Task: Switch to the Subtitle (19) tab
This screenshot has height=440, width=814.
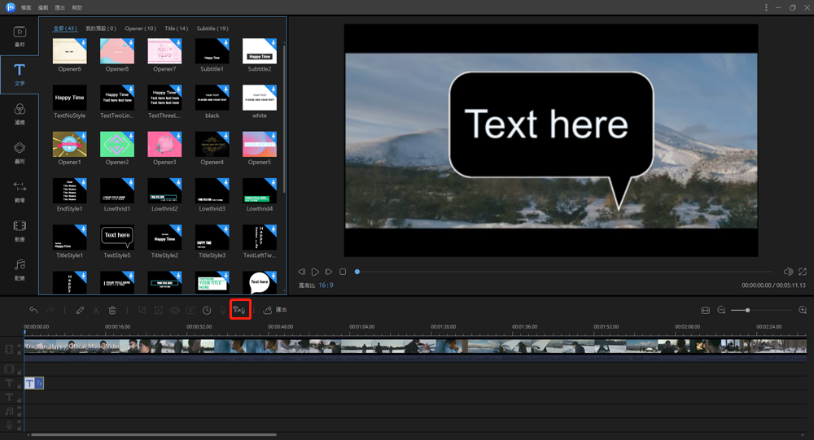Action: pyautogui.click(x=212, y=28)
